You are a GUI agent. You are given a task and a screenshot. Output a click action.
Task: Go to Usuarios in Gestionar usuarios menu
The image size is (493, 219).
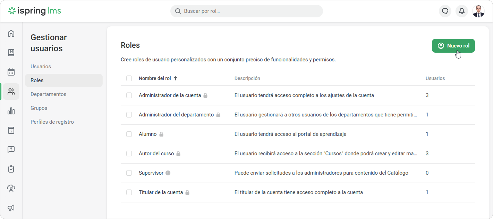click(41, 67)
